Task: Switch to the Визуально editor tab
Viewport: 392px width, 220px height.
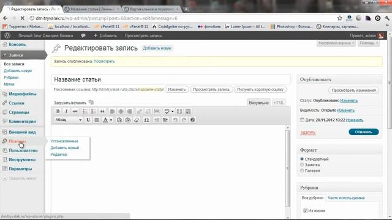Action: (x=258, y=103)
